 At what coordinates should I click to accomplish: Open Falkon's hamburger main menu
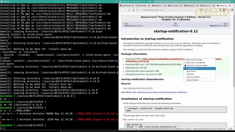coord(232,10)
